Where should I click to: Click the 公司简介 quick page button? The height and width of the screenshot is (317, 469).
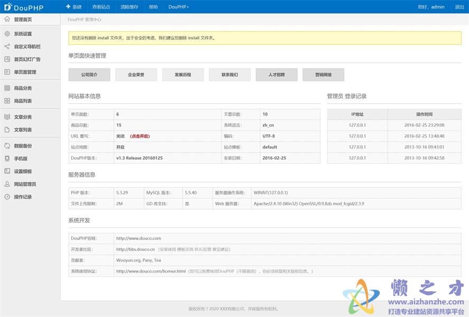coord(89,75)
